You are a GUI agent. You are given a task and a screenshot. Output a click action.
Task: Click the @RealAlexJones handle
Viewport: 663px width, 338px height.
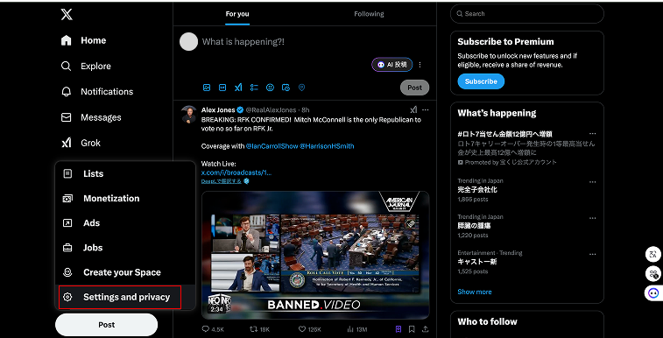(x=271, y=109)
